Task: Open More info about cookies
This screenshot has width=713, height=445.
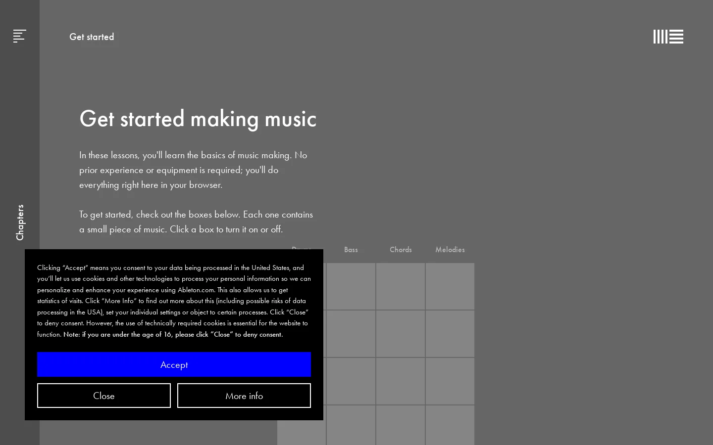Action: tap(244, 396)
